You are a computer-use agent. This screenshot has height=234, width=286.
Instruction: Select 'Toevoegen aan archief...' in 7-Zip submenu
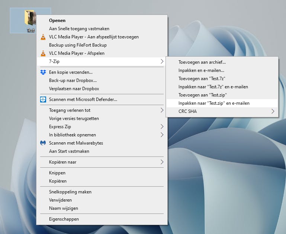(222, 62)
